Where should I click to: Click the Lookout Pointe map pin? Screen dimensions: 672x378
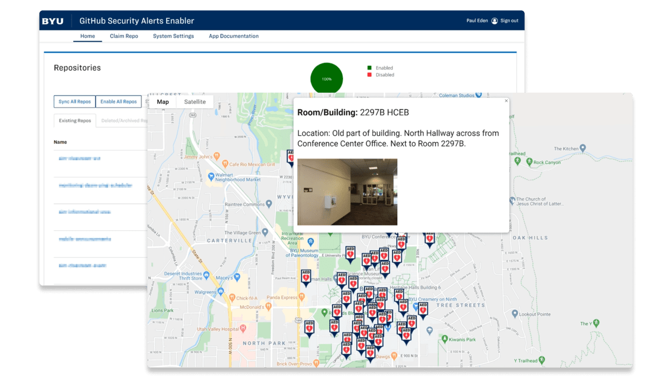515,314
